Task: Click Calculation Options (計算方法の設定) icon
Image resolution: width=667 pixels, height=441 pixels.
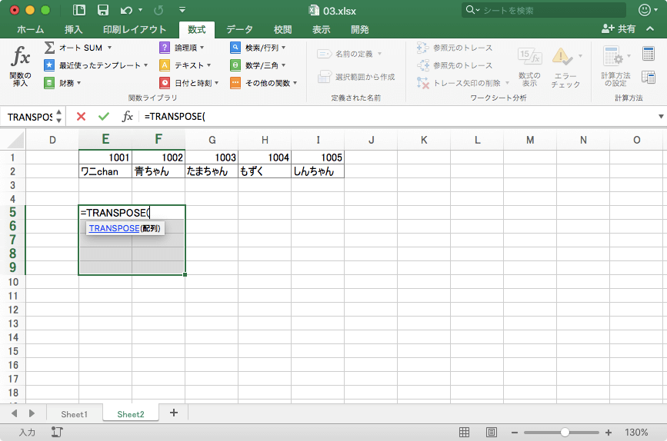Action: (x=612, y=56)
